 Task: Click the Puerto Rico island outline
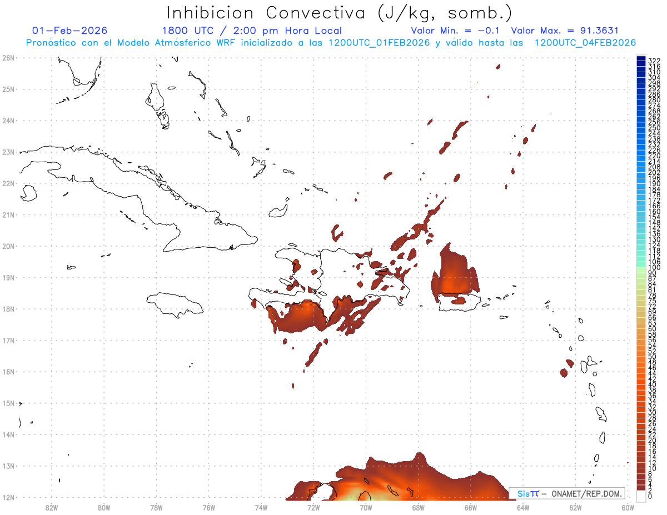(x=460, y=303)
